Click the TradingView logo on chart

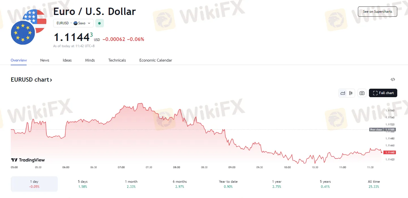pyautogui.click(x=28, y=160)
